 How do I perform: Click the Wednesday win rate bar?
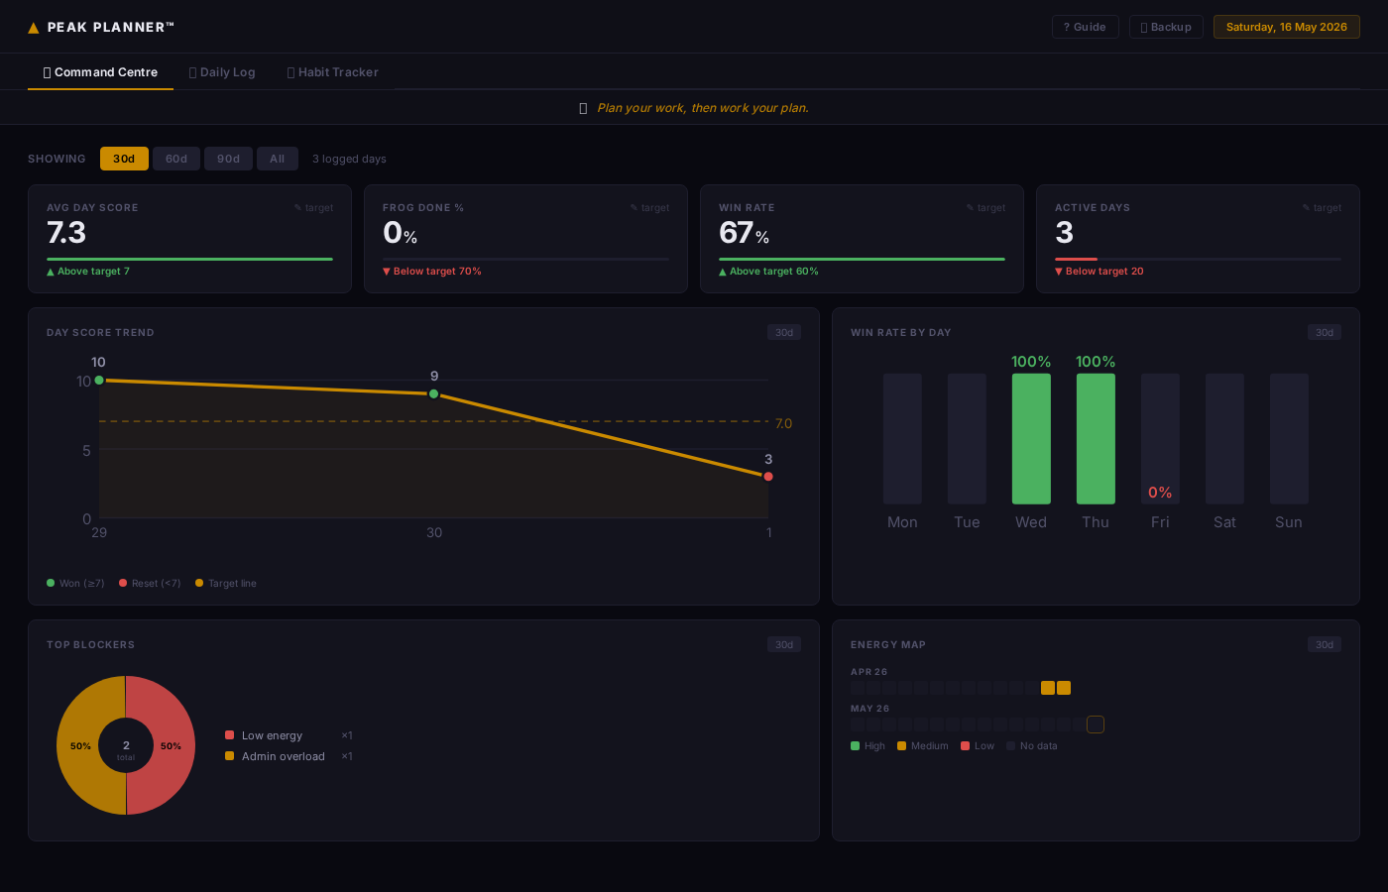(x=1031, y=439)
